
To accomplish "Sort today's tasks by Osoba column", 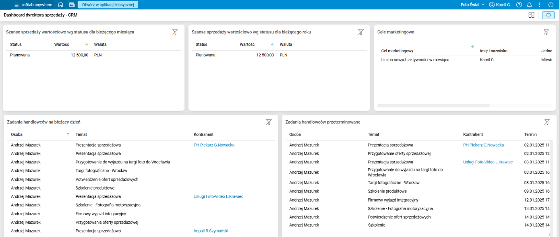I will pos(17,134).
